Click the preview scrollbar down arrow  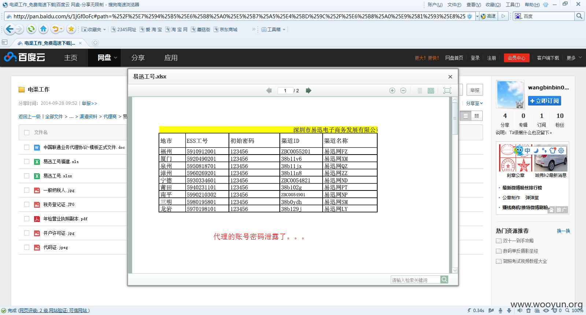coord(455,270)
